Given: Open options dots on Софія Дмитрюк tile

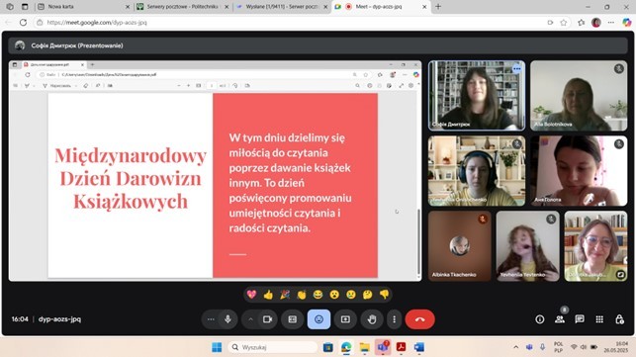Looking at the screenshot, I should click(x=516, y=68).
